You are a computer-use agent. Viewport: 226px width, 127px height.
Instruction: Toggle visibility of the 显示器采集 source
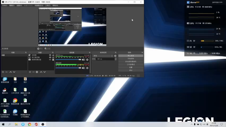pyautogui.click(x=50, y=57)
